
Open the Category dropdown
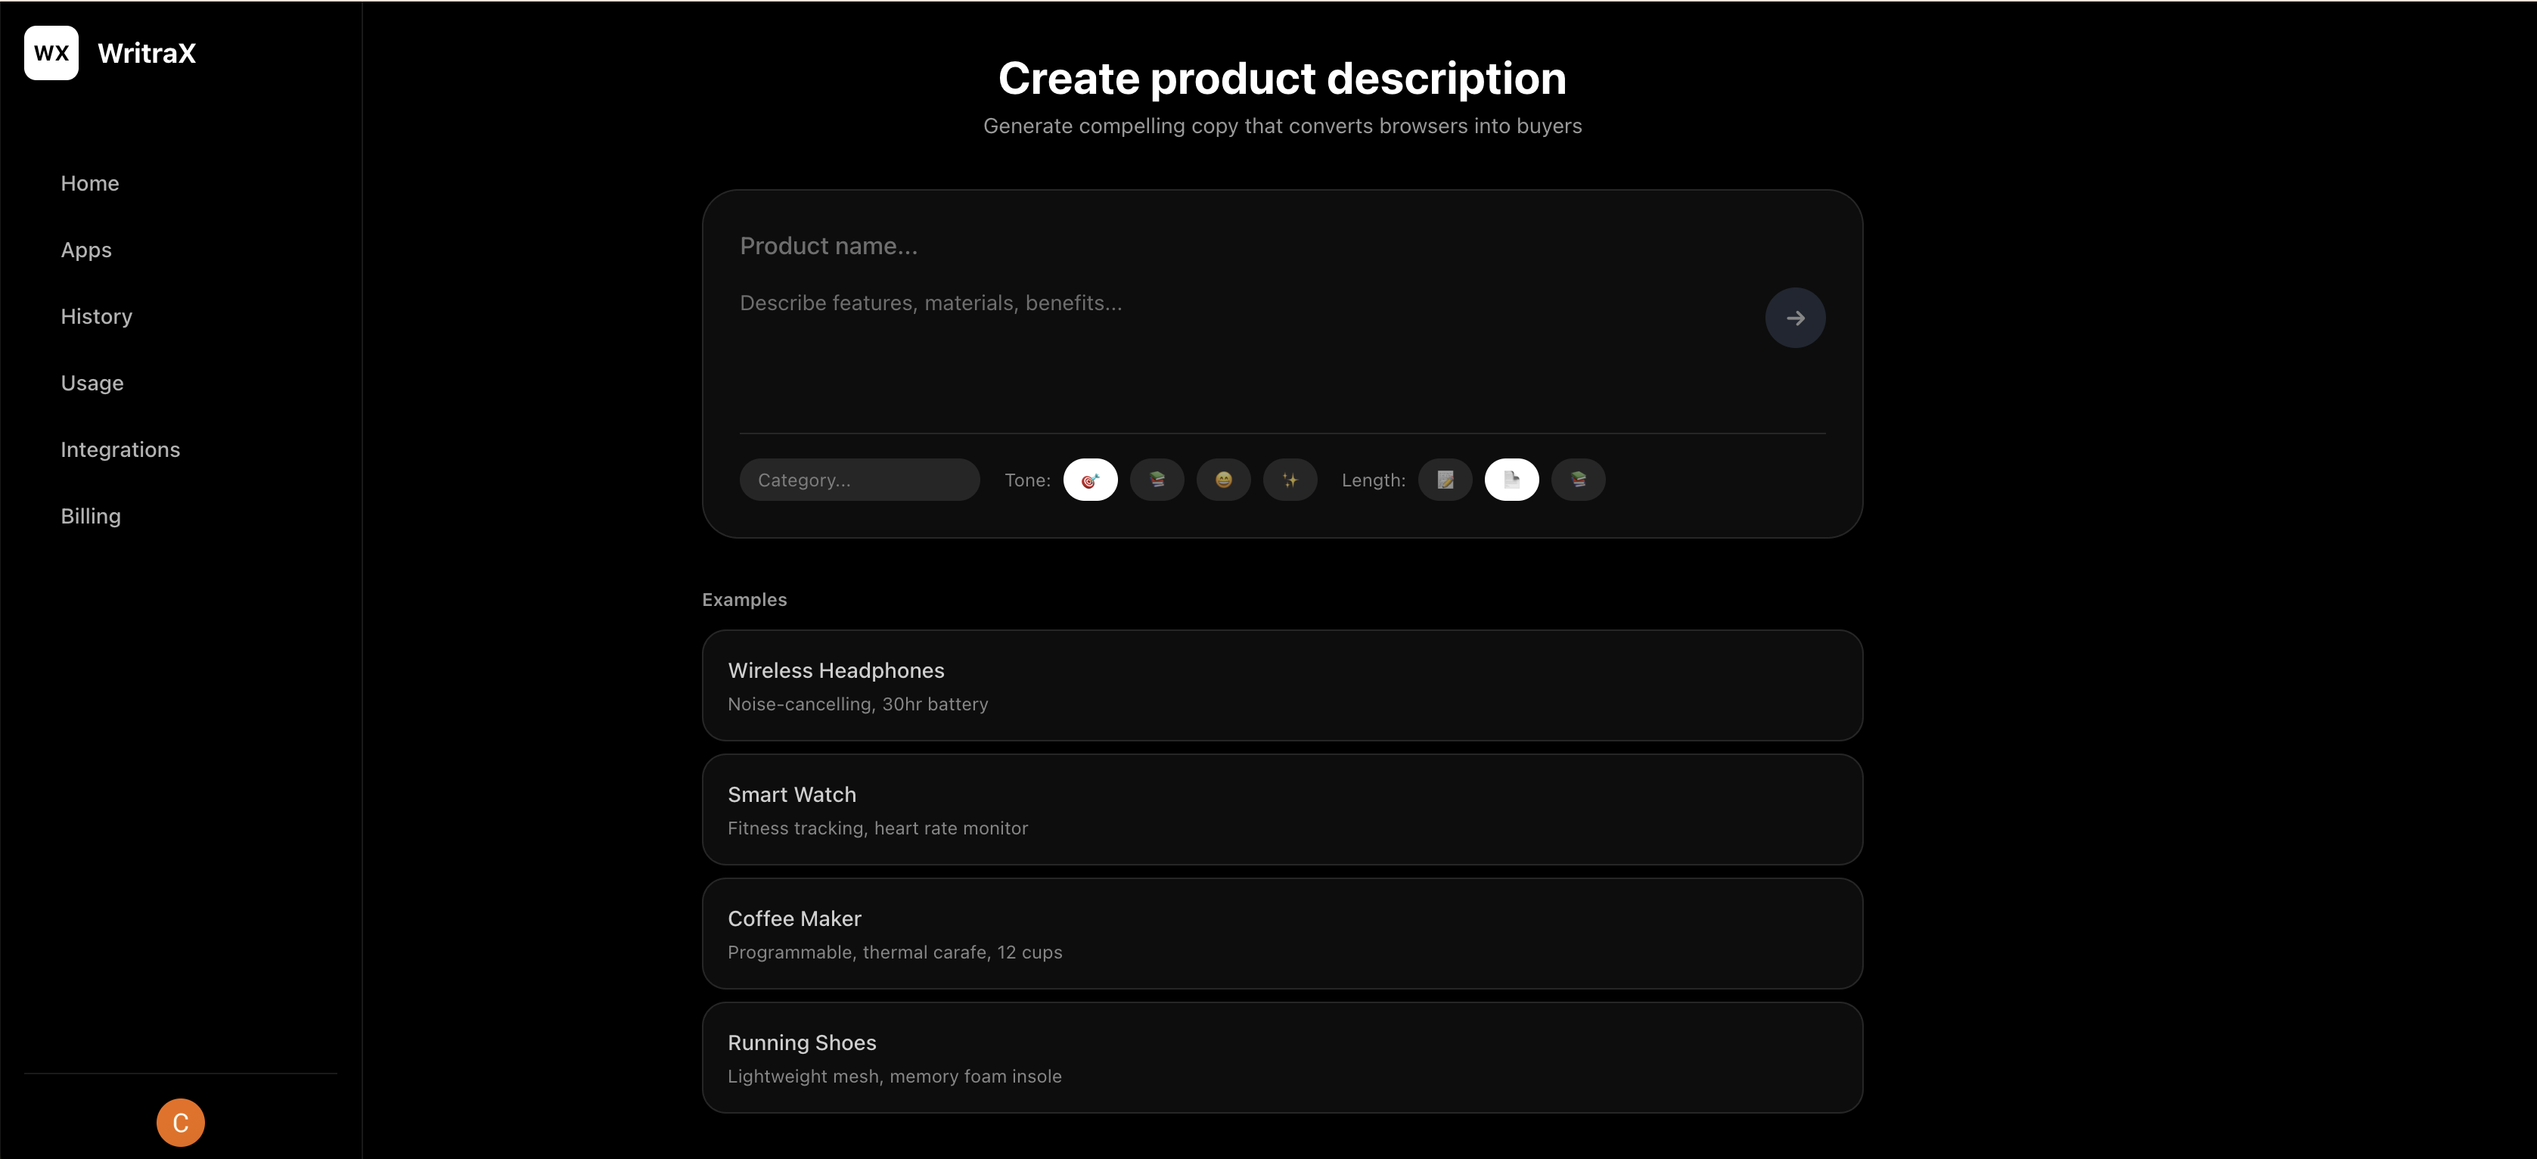[x=859, y=480]
